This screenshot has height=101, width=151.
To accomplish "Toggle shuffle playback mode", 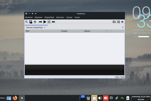I will (x=118, y=22).
